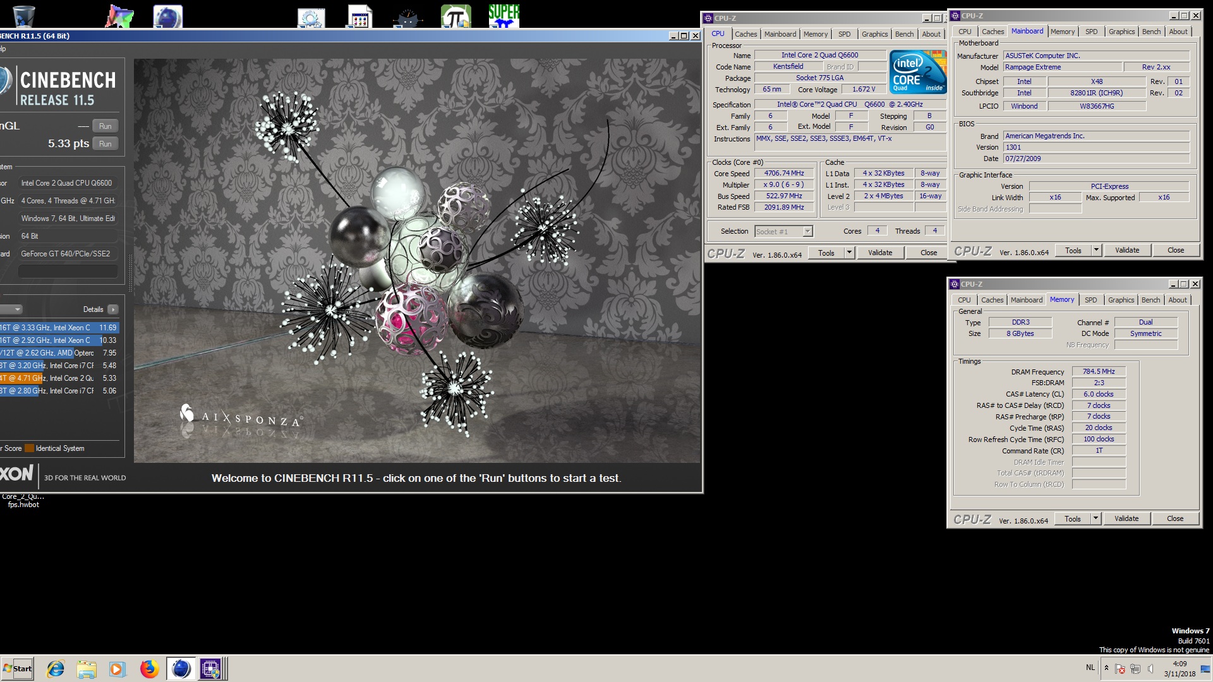This screenshot has height=682, width=1213.
Task: Click the NL language indicator
Action: click(x=1090, y=667)
